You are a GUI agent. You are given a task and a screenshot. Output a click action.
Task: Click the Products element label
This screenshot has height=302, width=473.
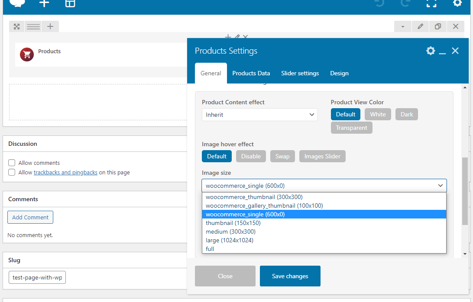tap(49, 51)
